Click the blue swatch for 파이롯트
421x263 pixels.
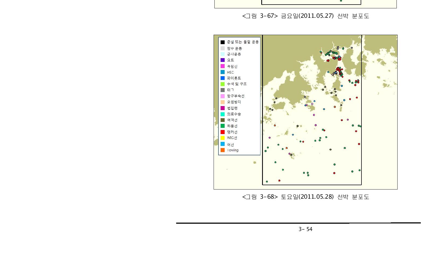(222, 78)
